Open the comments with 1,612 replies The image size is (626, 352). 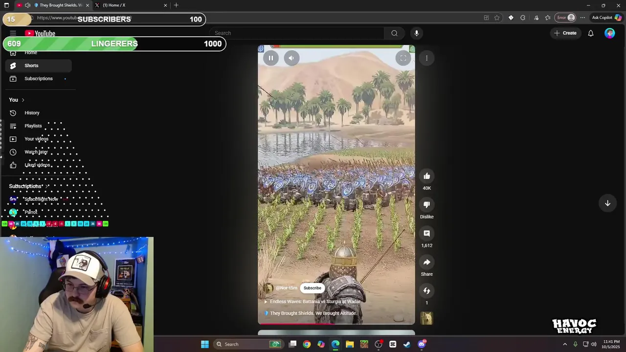427,234
